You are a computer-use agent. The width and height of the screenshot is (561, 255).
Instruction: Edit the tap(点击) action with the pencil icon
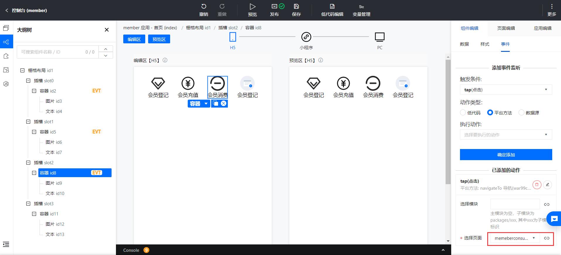[x=548, y=185]
